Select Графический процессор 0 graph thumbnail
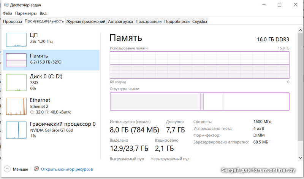 click(16, 130)
